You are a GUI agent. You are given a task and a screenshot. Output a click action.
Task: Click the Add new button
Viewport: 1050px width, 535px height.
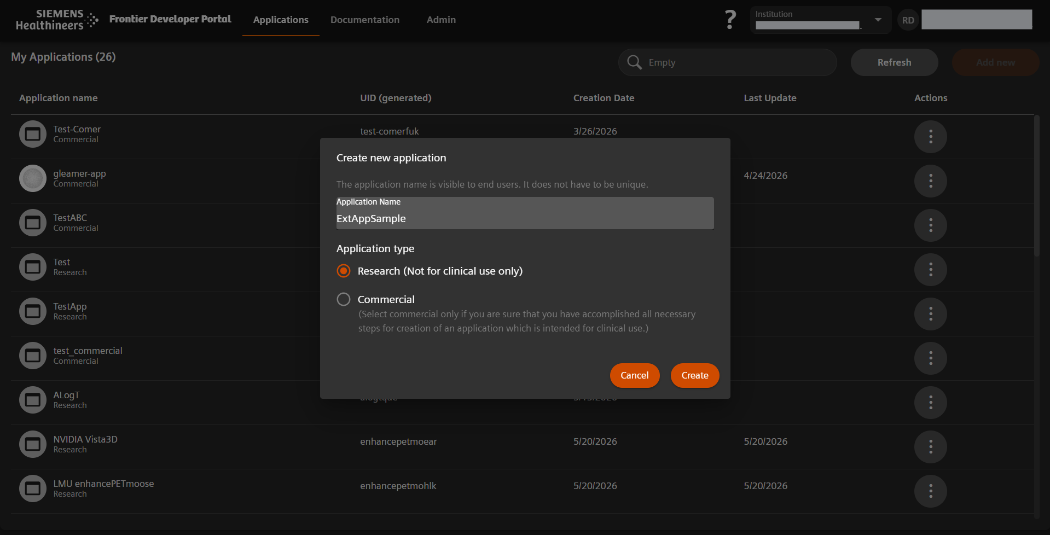point(995,62)
